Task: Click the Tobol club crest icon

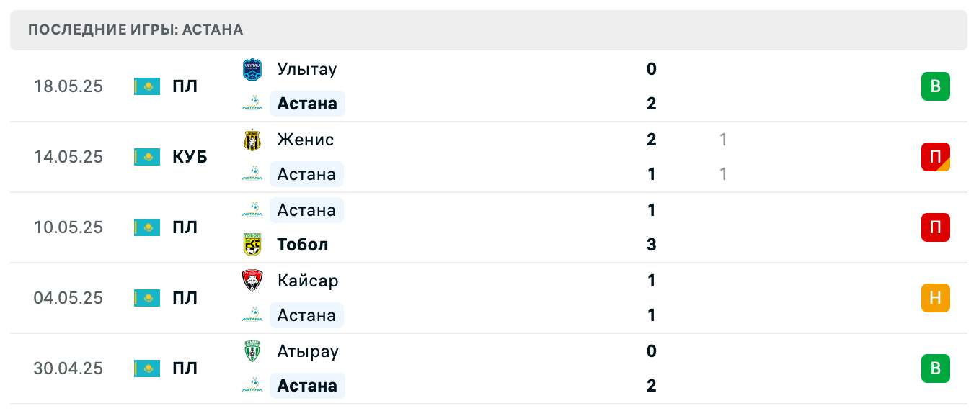Action: pyautogui.click(x=252, y=245)
